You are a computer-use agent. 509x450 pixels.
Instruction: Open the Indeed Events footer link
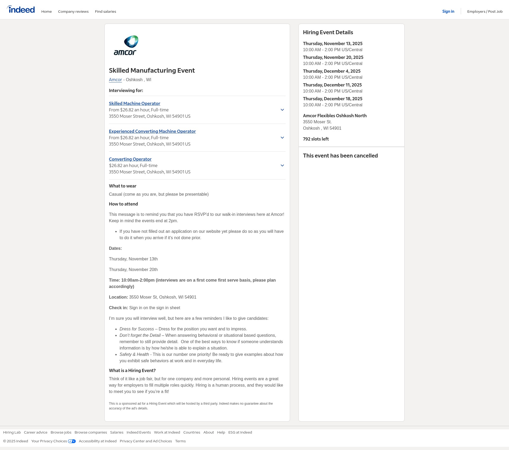139,432
